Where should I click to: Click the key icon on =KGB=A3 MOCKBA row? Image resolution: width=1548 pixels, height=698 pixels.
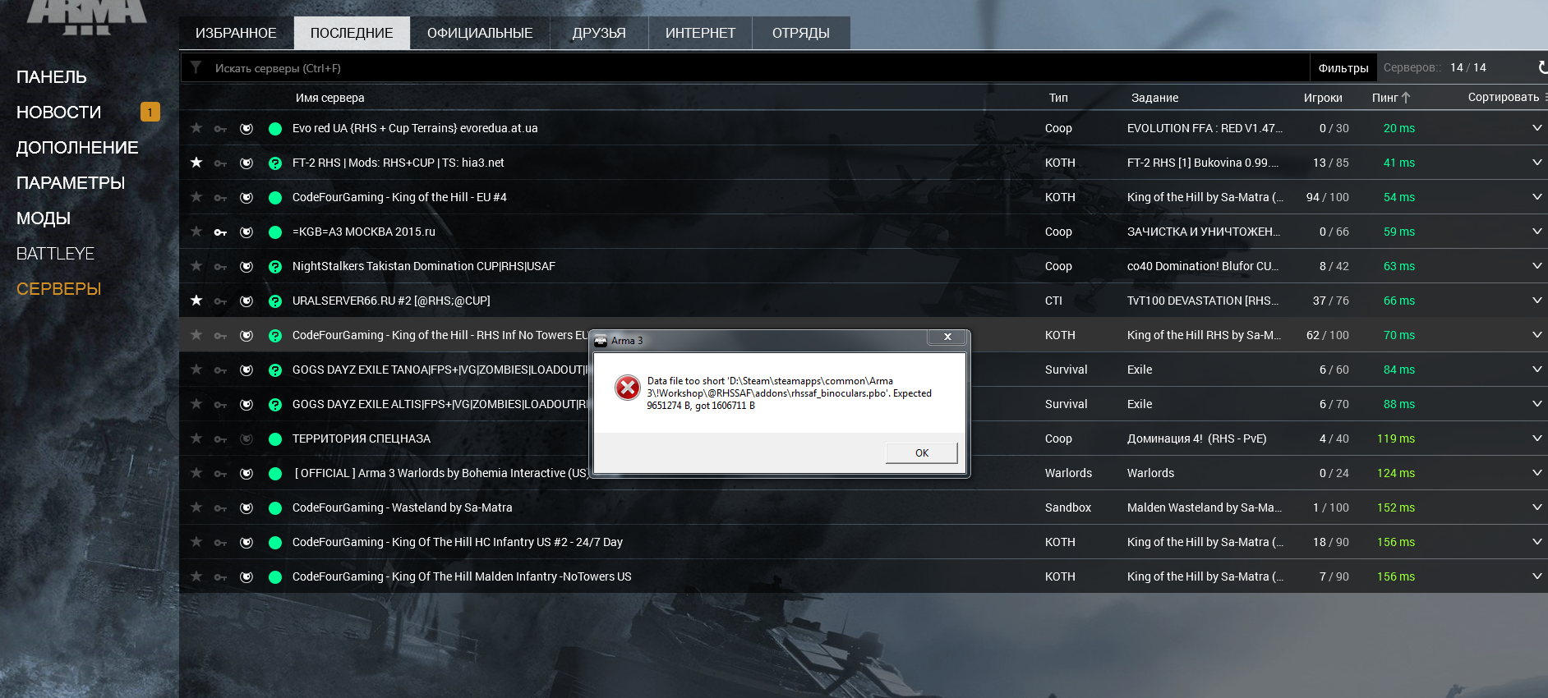coord(220,232)
